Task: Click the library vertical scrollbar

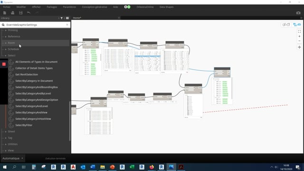Action: click(70, 121)
